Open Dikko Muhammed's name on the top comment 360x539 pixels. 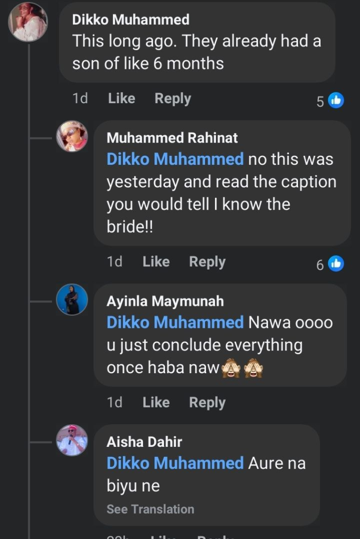pyautogui.click(x=130, y=20)
